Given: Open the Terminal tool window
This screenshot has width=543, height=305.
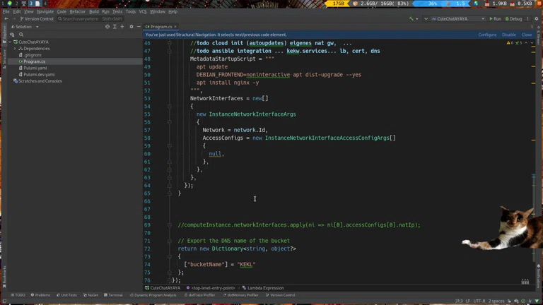Looking at the screenshot, I should click(x=113, y=295).
